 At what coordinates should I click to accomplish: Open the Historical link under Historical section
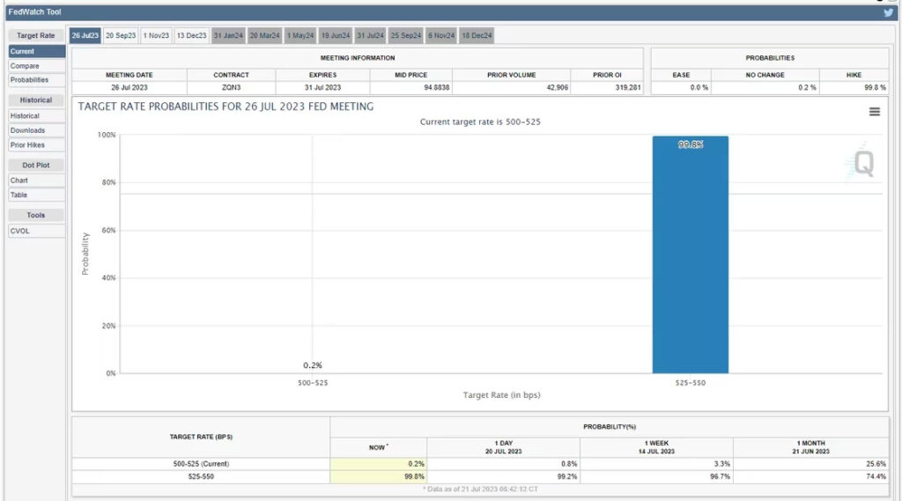coord(37,116)
